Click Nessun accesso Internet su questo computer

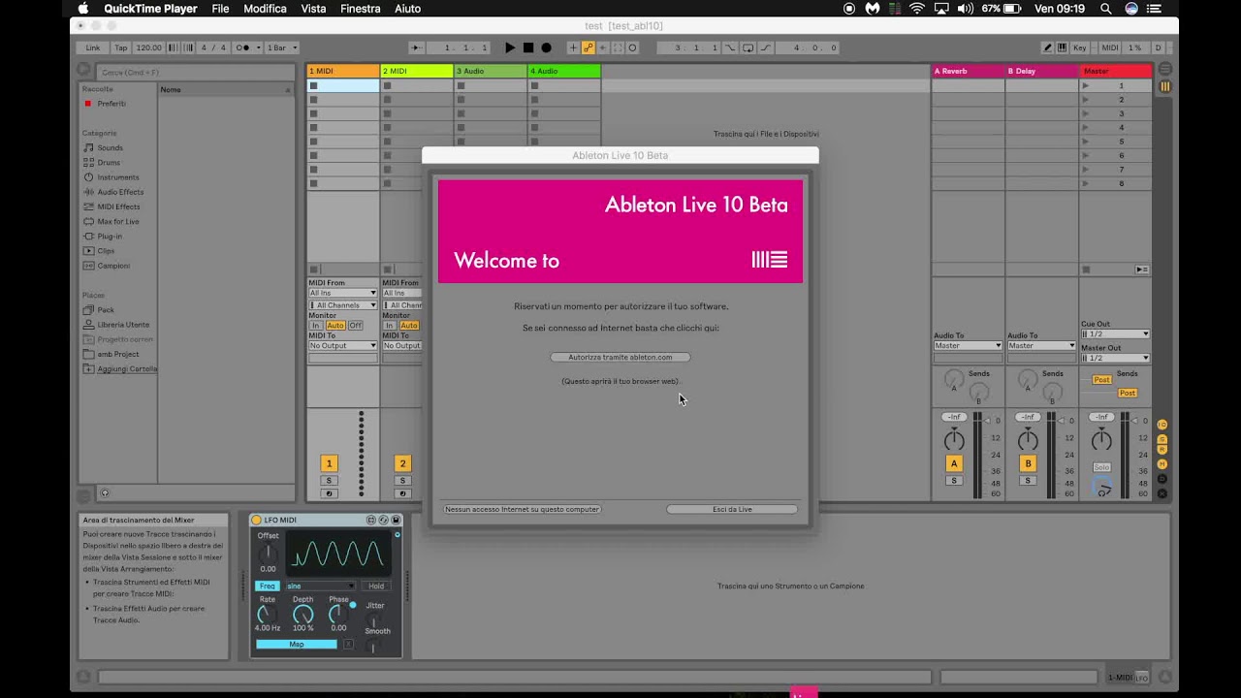[522, 509]
